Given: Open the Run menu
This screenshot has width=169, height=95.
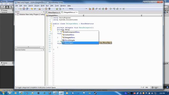Looking at the screenshot, I should 47,6.
